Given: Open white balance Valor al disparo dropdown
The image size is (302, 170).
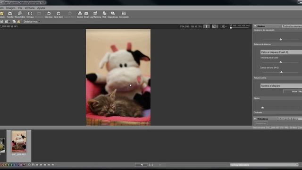Looking at the screenshot, I should (x=281, y=52).
